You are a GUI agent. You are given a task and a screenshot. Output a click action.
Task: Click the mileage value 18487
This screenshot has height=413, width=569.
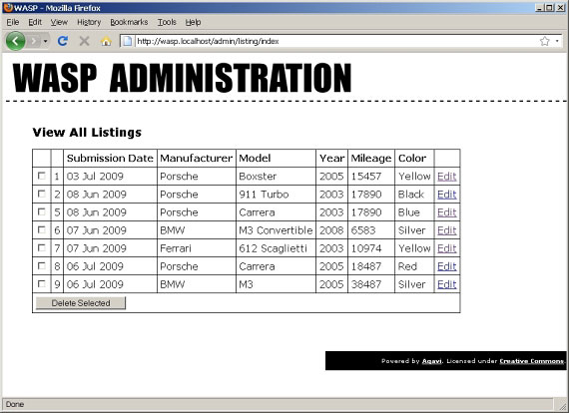pos(366,266)
